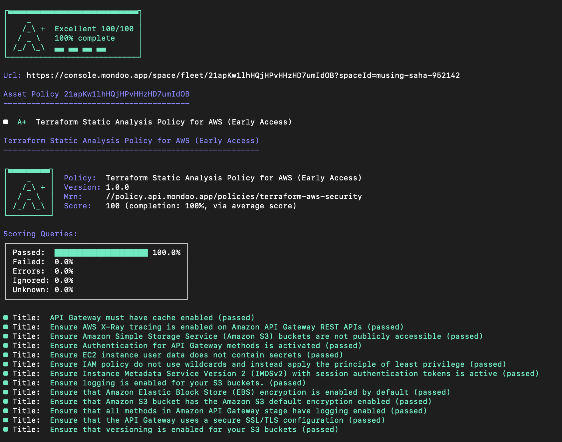Open the console.mondoo.app fleet URL
This screenshot has height=442, width=562.
242,75
